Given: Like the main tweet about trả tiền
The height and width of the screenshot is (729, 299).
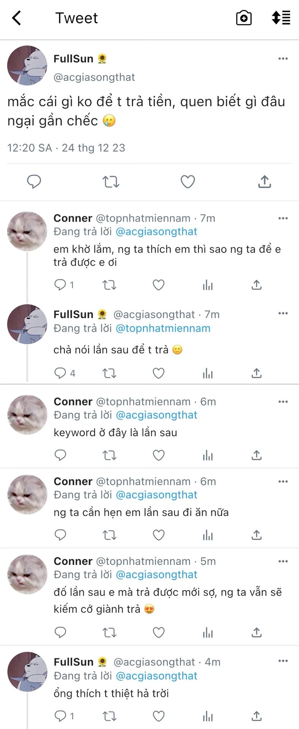Looking at the screenshot, I should [x=188, y=182].
